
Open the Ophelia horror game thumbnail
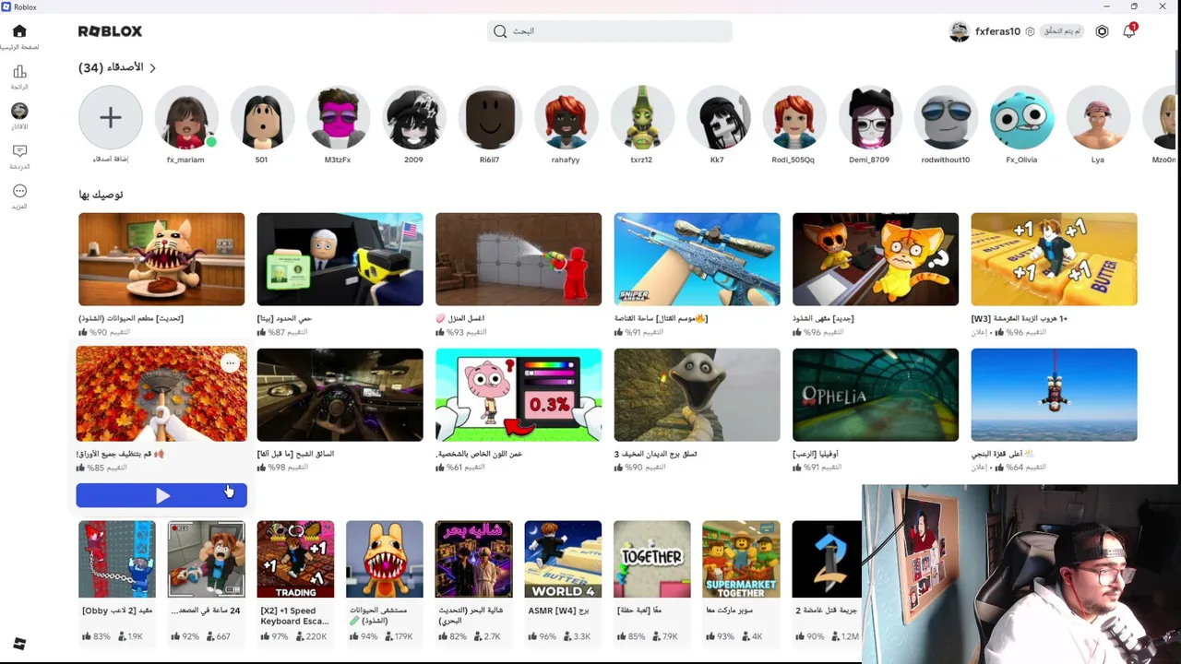(x=876, y=395)
